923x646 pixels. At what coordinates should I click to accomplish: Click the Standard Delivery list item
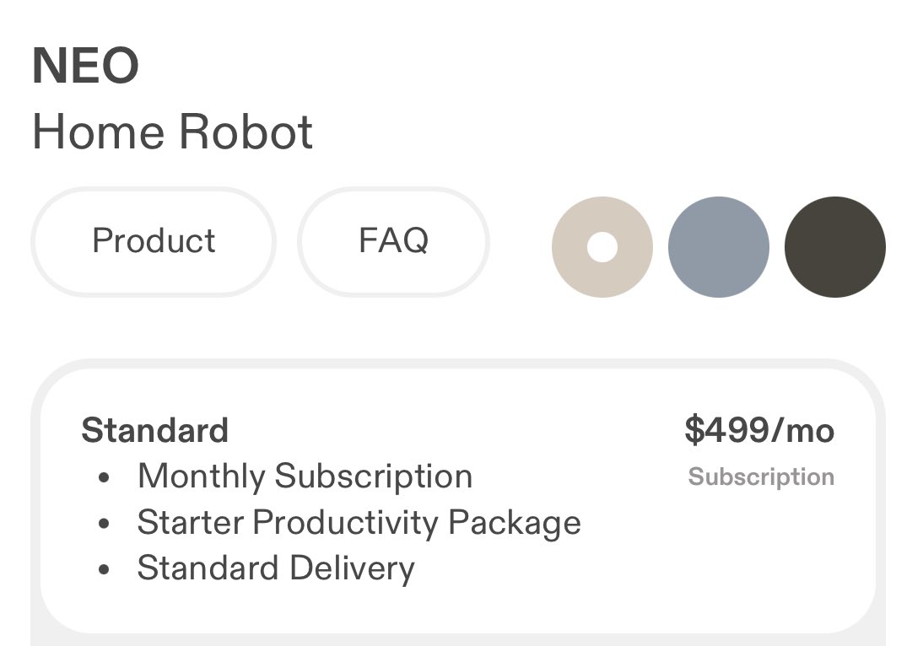pos(276,568)
